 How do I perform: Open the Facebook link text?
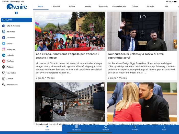pyautogui.click(x=11, y=38)
